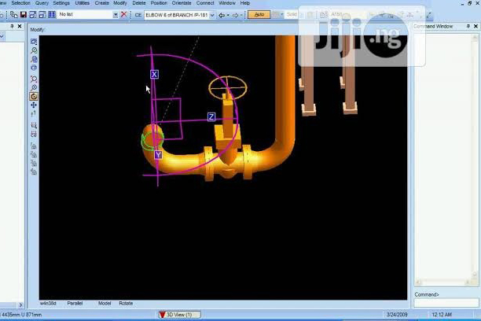Viewport: 481px width, 321px height.
Task: Click the 'Parallel' view mode label
Action: (x=75, y=303)
